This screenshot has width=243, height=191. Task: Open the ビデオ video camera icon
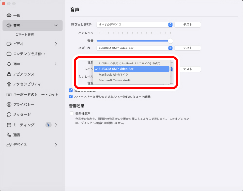(x=9, y=44)
